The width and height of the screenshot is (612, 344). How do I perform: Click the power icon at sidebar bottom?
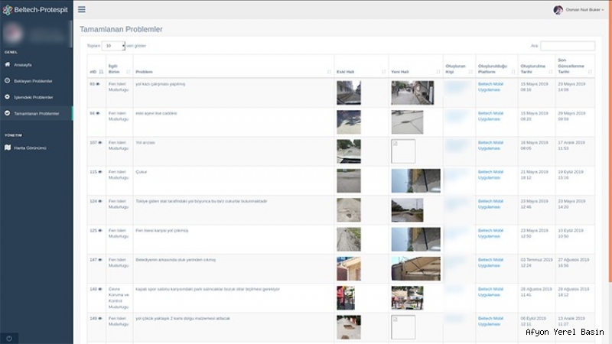point(8,337)
